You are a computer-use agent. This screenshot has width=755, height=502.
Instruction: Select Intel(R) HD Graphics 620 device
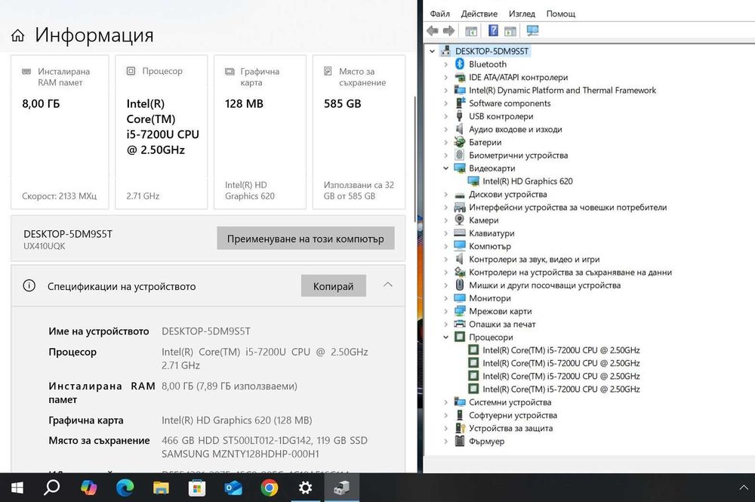pyautogui.click(x=528, y=181)
